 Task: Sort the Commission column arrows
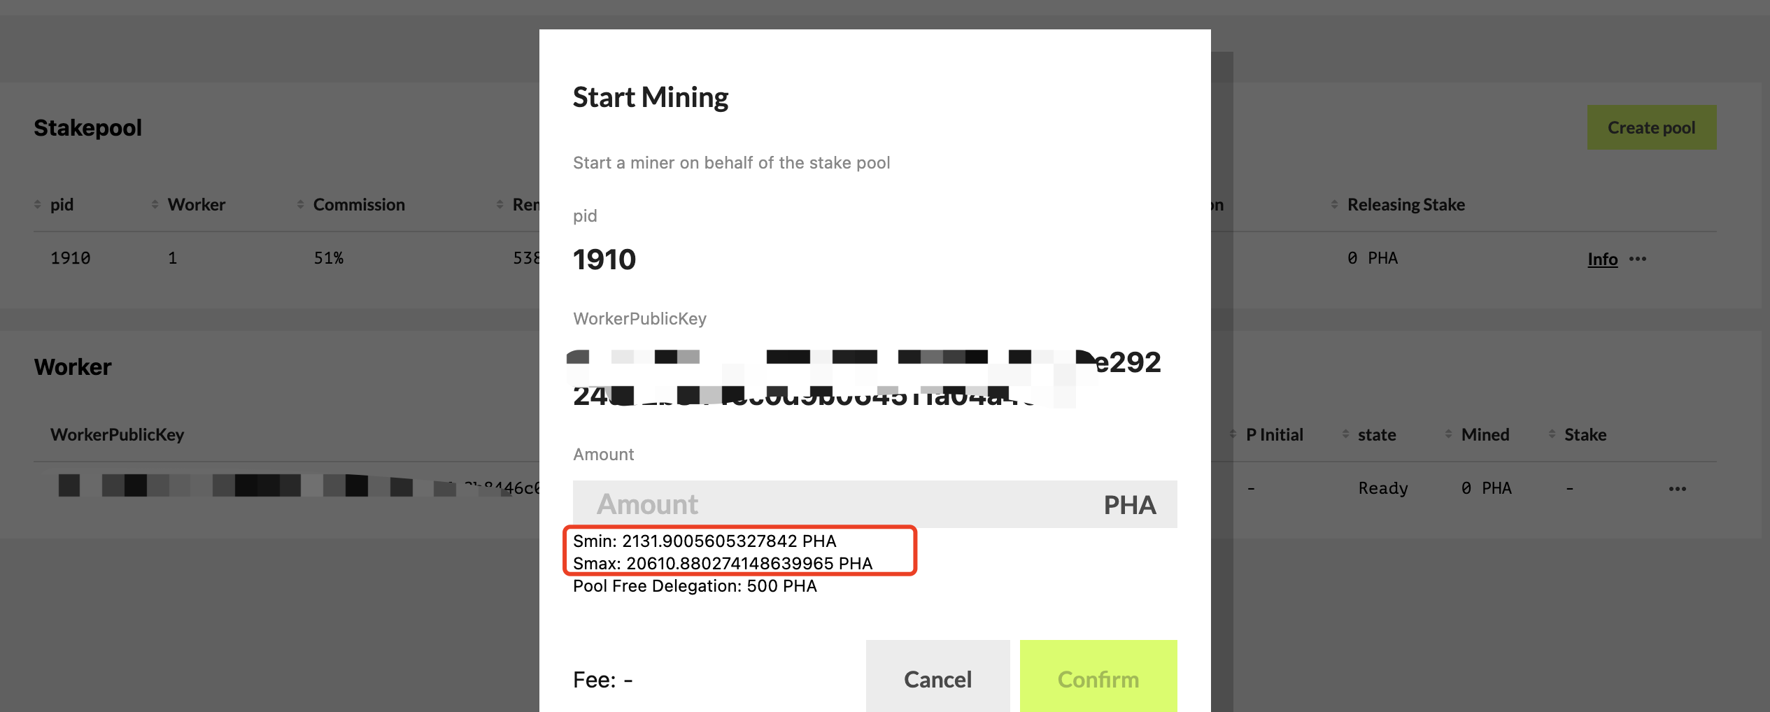pyautogui.click(x=300, y=204)
